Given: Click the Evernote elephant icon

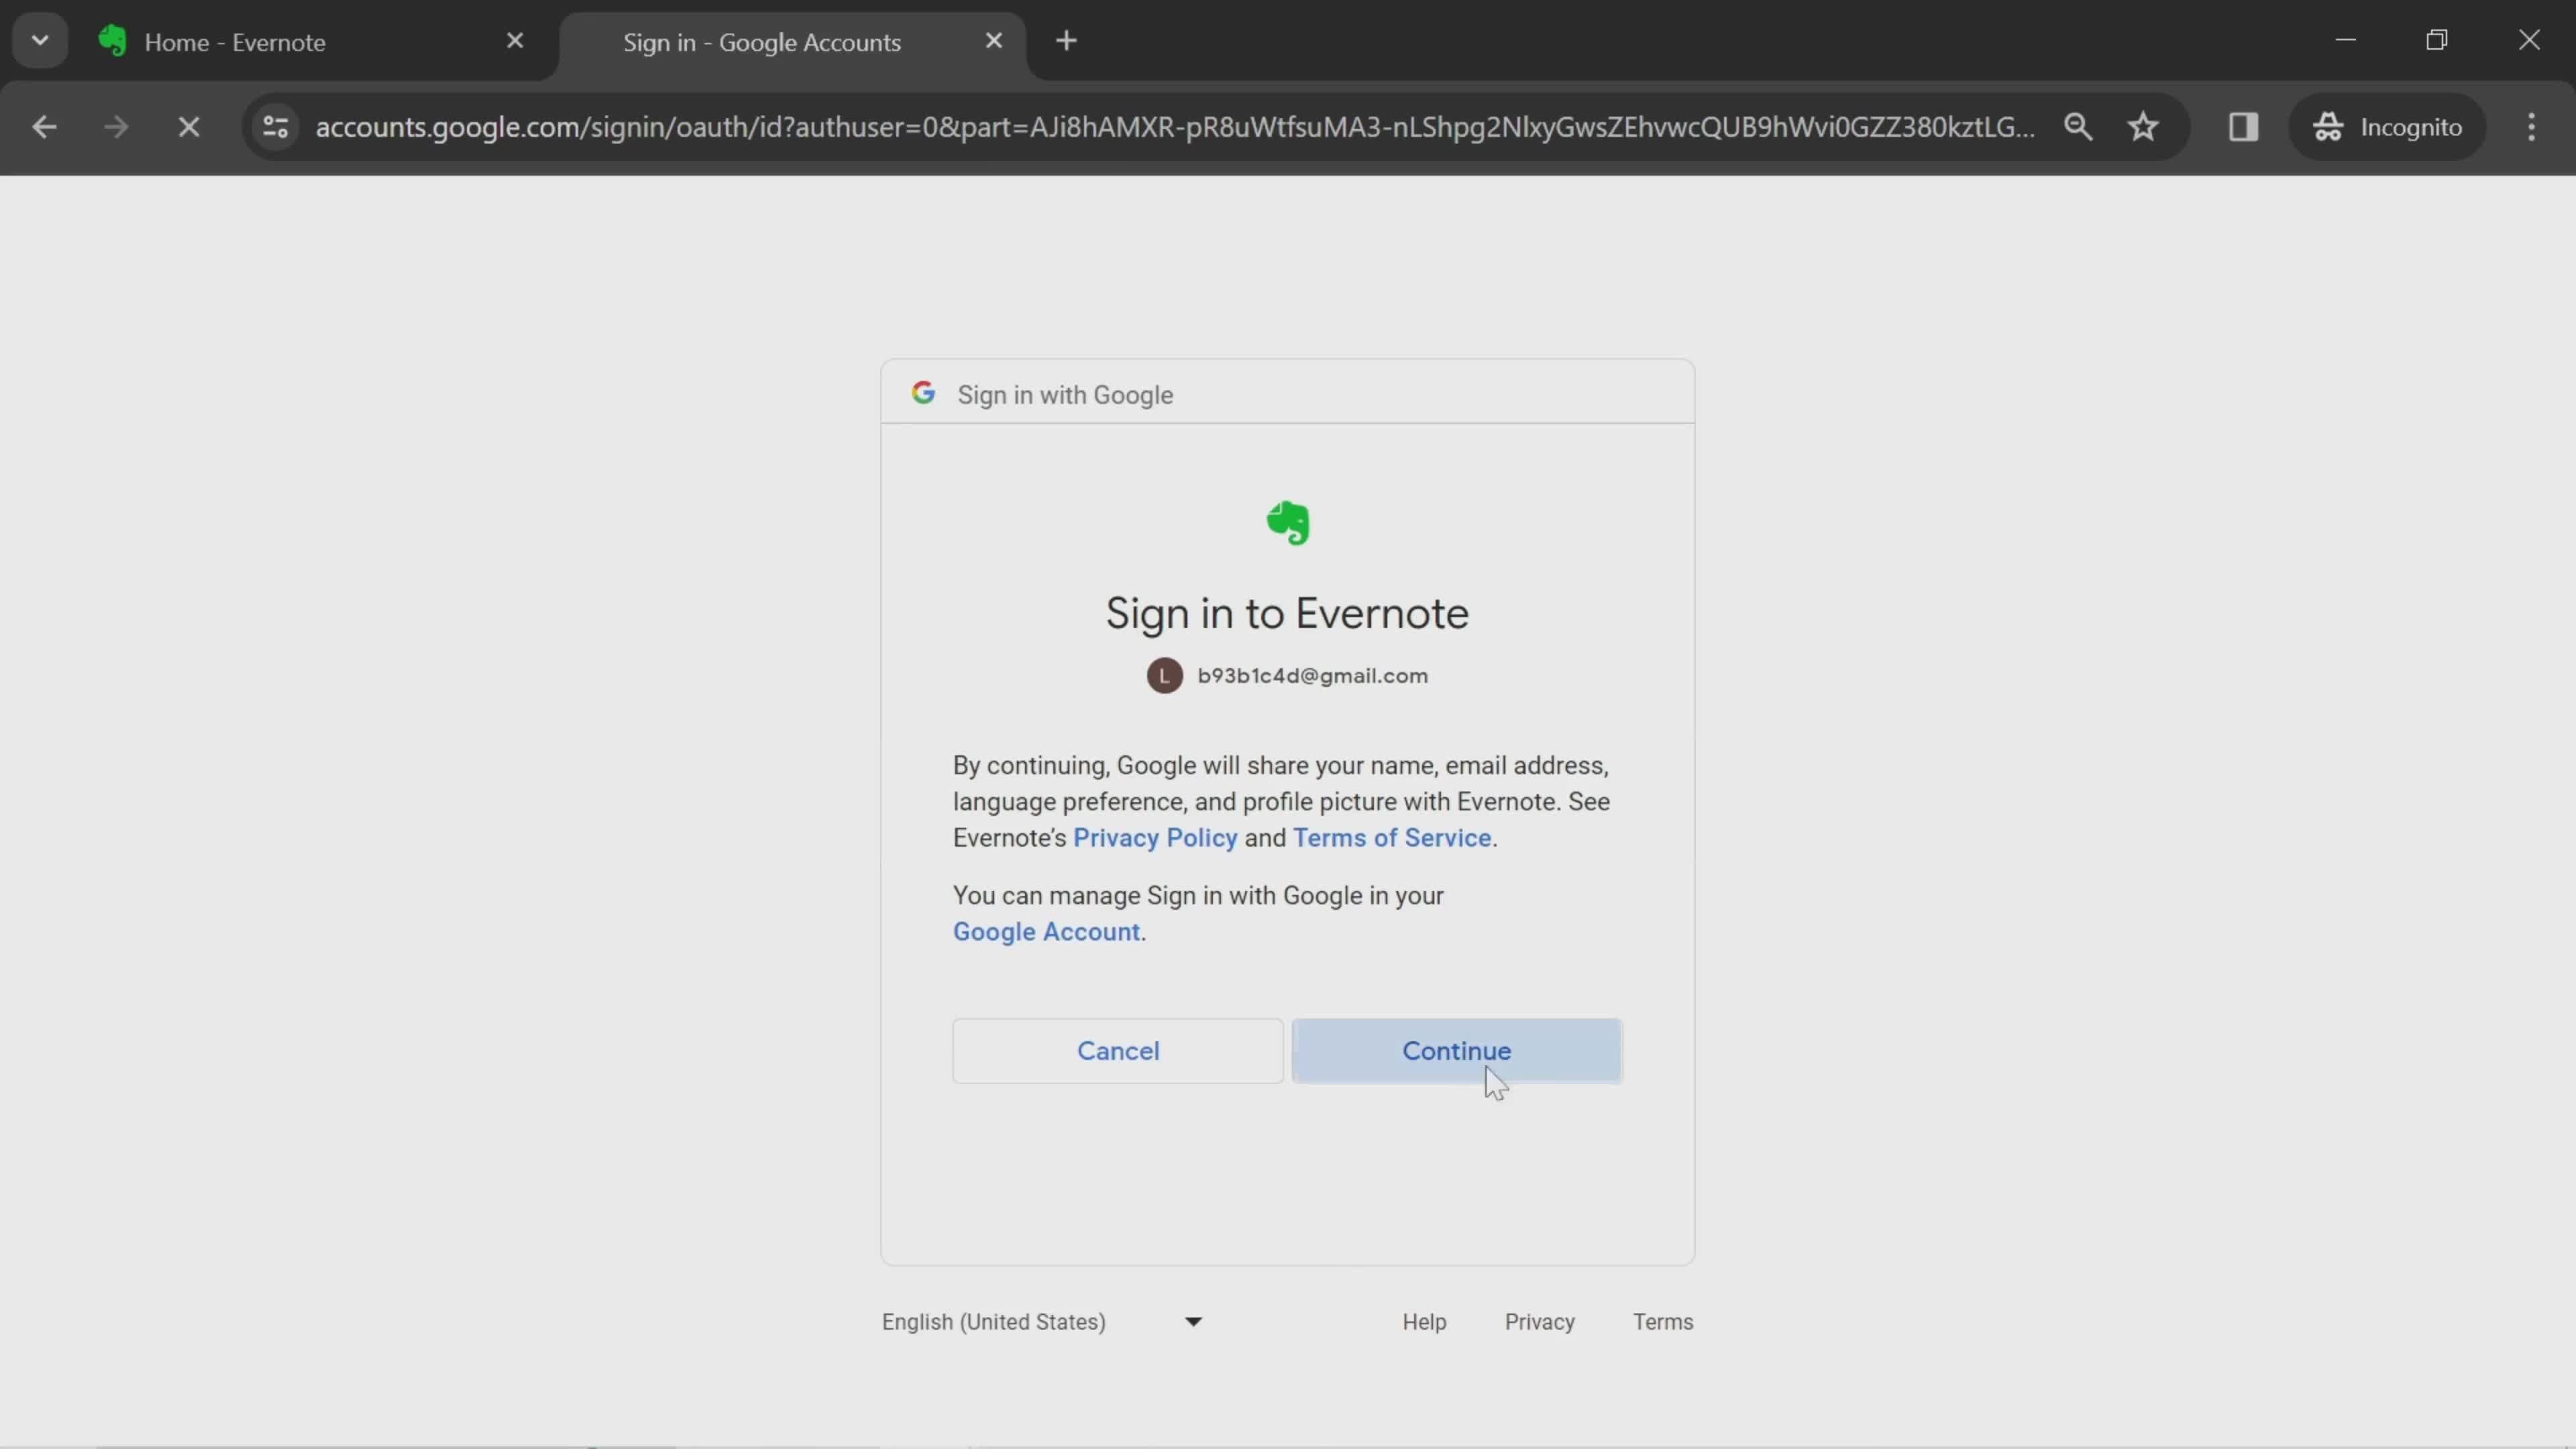Looking at the screenshot, I should 1288,522.
